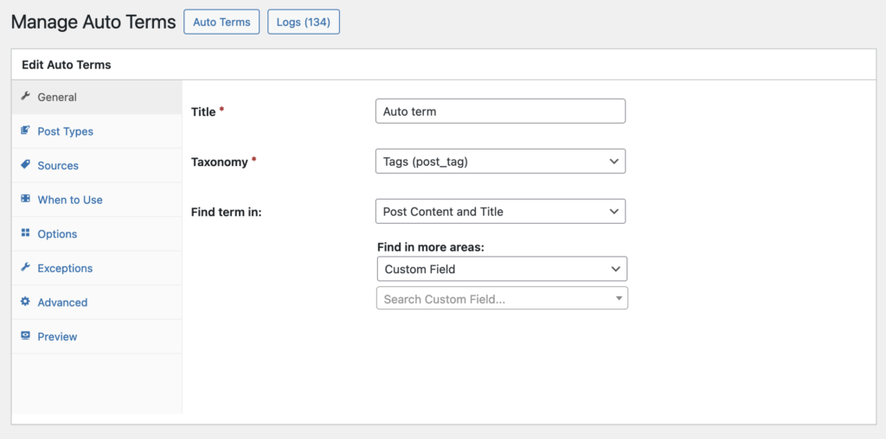The width and height of the screenshot is (886, 439).
Task: Open the Custom Field dropdown
Action: click(x=502, y=269)
